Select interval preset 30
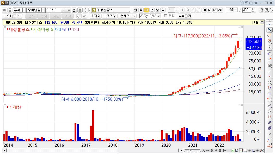Screen dimensions: 275x155 (204, 10)
